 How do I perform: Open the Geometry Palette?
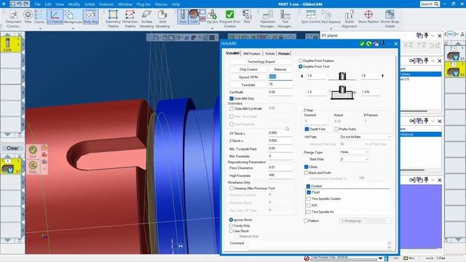click(113, 18)
